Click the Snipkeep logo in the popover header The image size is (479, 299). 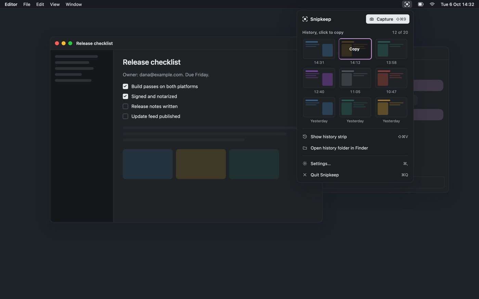coord(305,19)
